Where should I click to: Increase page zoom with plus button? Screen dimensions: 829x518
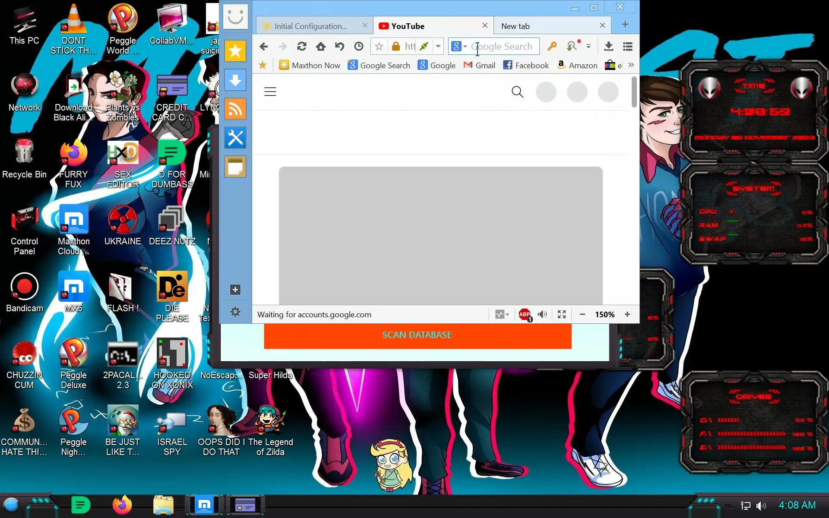[627, 314]
